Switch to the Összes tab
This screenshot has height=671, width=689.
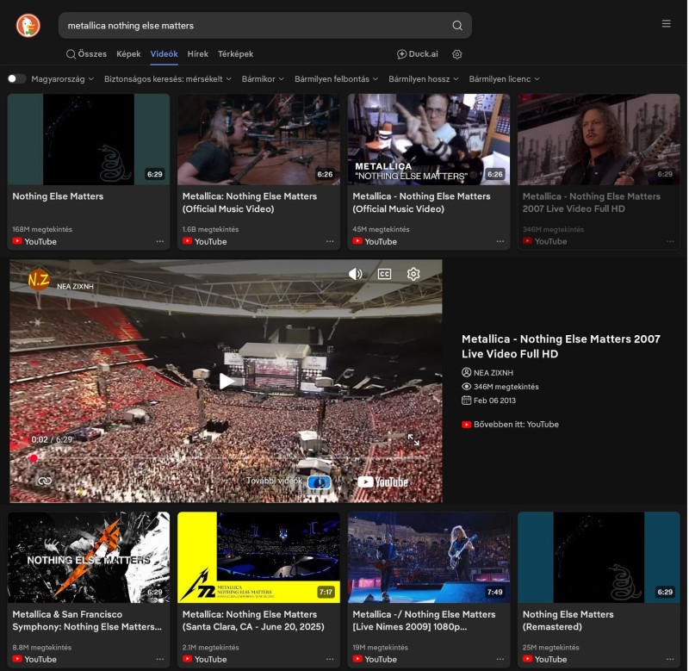pos(87,54)
